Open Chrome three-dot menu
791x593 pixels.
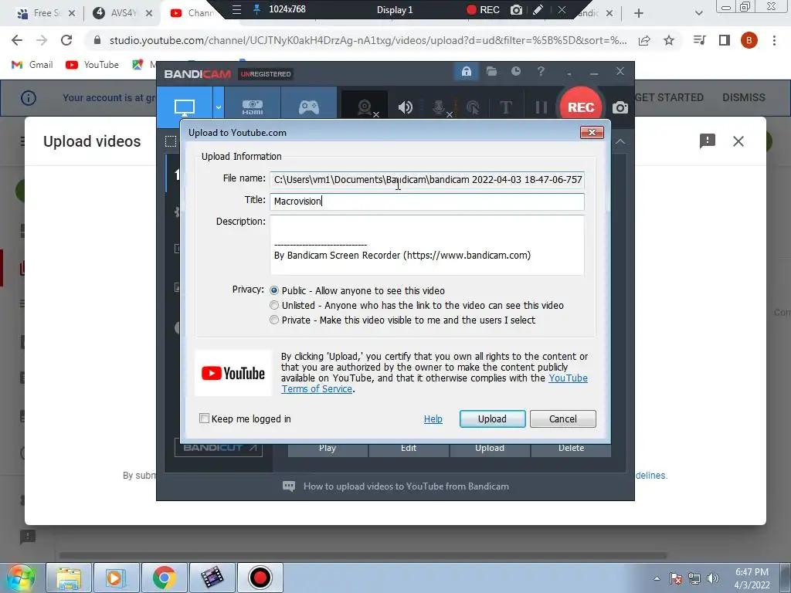[774, 40]
